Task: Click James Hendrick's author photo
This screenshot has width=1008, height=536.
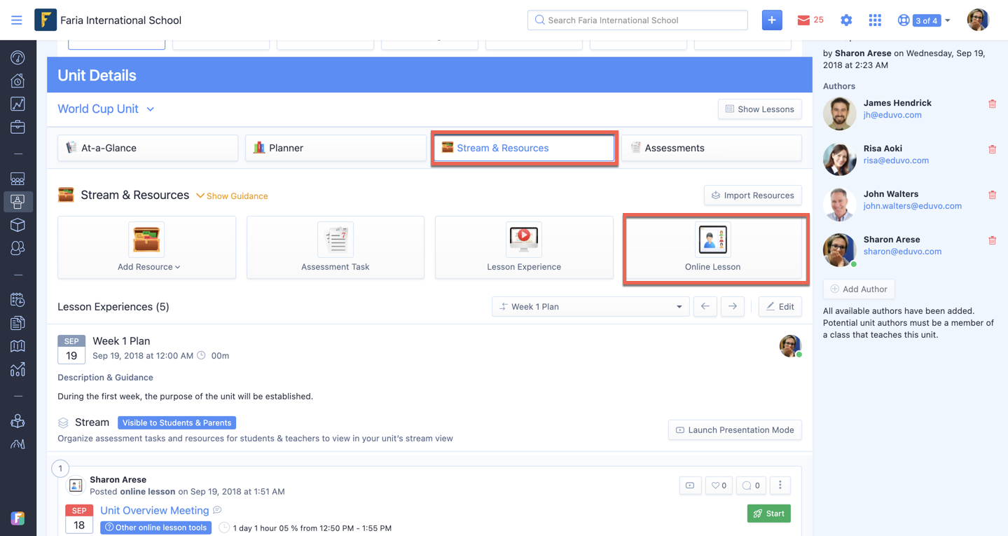Action: (839, 113)
